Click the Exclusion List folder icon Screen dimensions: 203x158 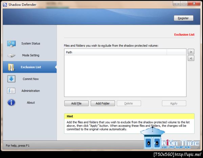click(11, 67)
